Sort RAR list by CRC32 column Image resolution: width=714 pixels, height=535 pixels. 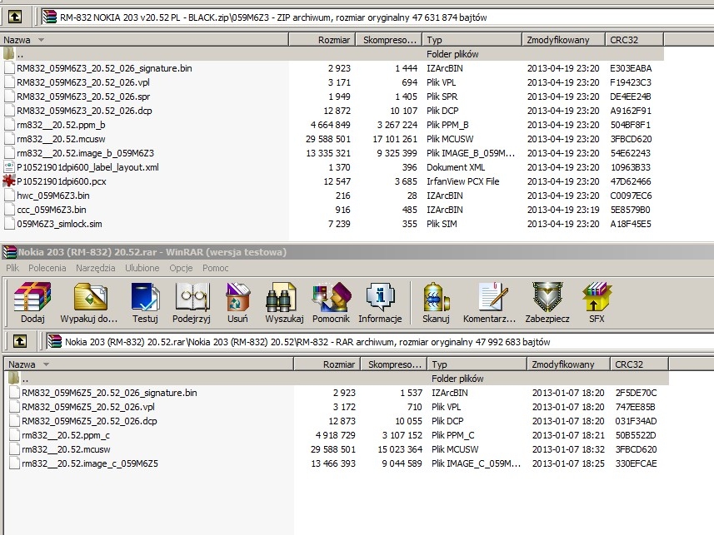[x=639, y=364]
